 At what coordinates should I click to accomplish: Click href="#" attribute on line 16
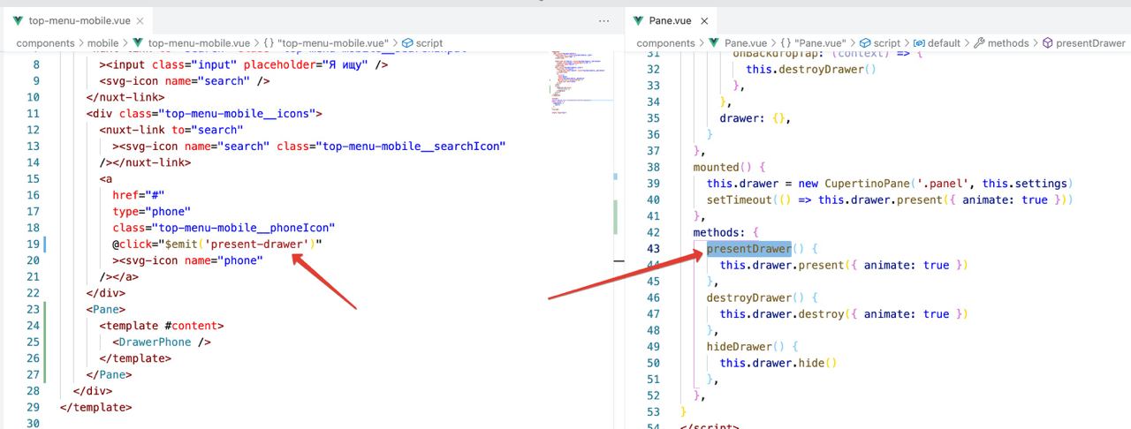click(138, 194)
